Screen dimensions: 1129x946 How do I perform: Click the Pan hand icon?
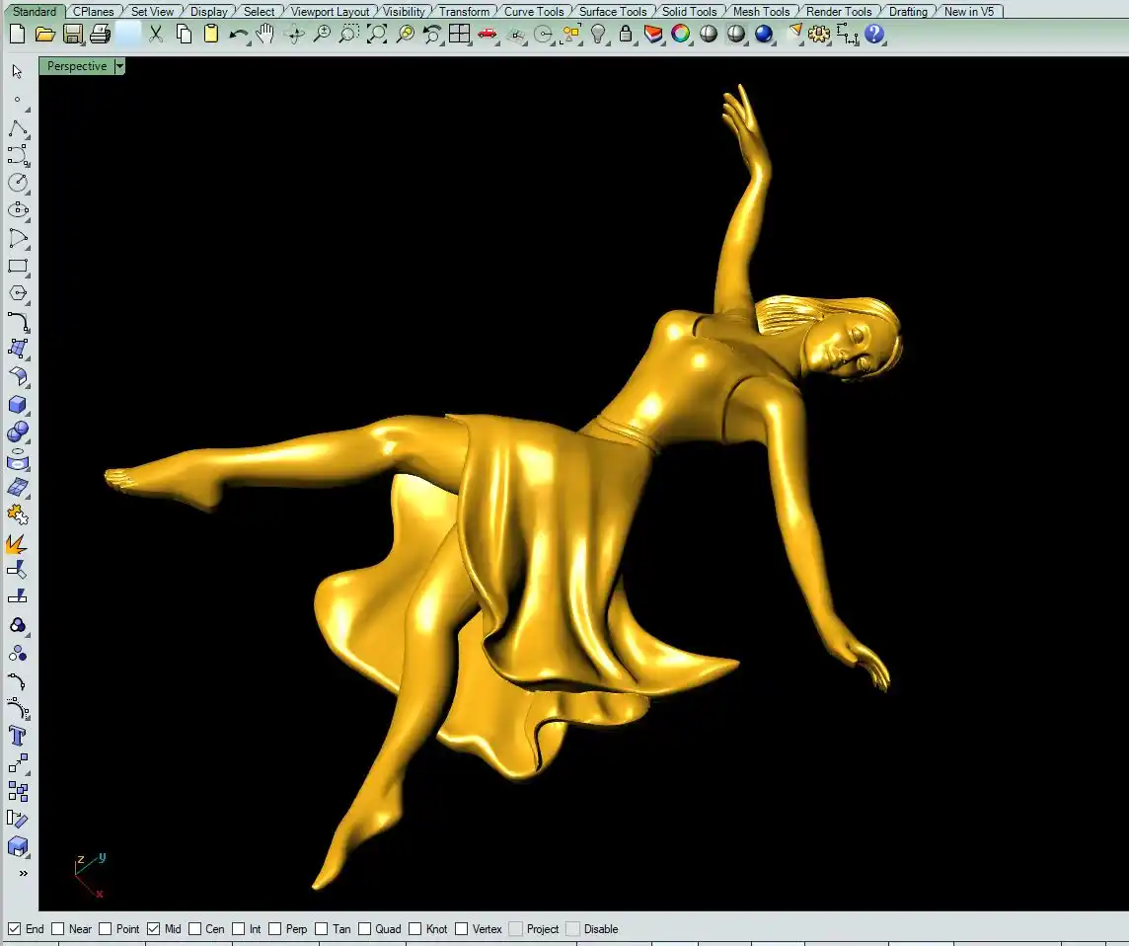click(265, 35)
